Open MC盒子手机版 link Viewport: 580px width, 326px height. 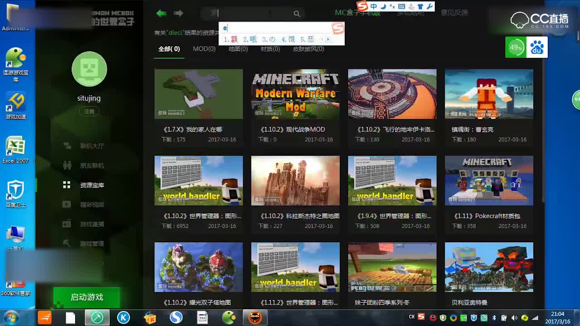coord(358,13)
